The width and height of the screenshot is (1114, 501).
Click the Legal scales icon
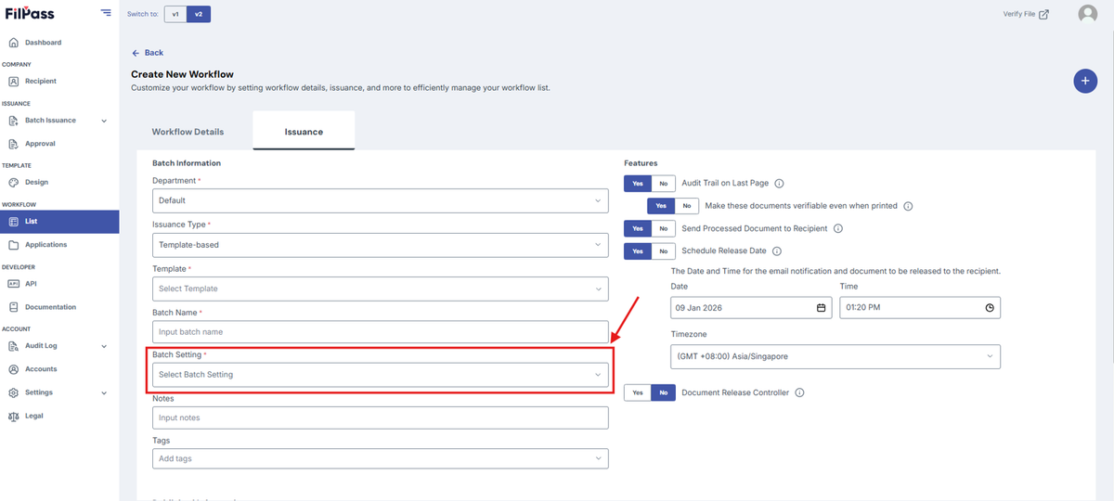(x=14, y=416)
